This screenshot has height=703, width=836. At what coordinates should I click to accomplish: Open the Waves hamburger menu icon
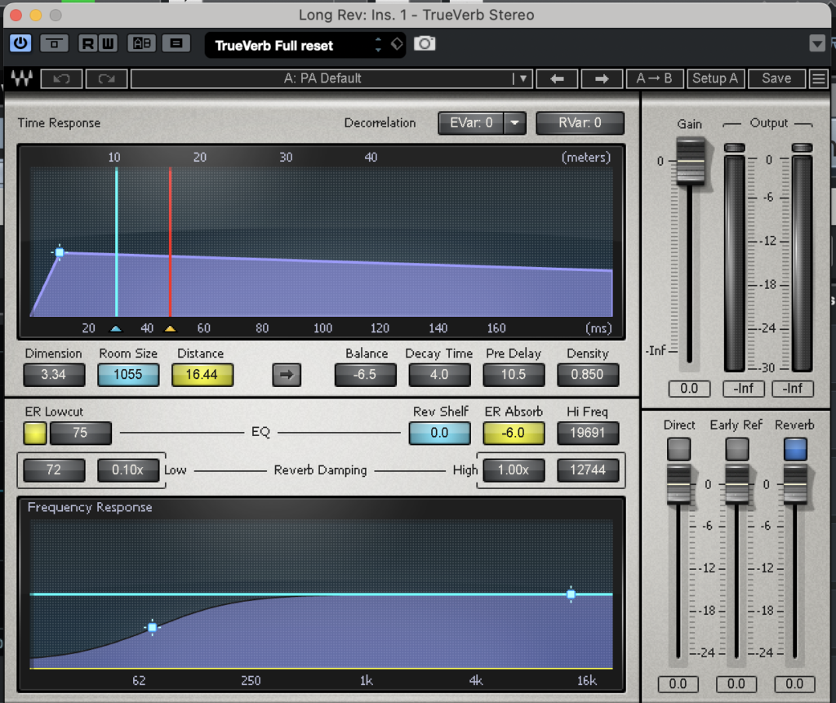tap(818, 78)
